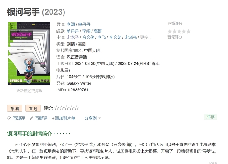Open actor 合文俊 link
Viewport: 228px width, 164px height.
pos(88,37)
